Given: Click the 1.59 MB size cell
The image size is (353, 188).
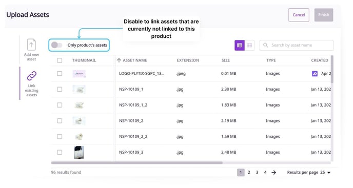Looking at the screenshot, I should tap(228, 136).
